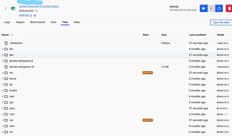The height and width of the screenshot is (136, 232).
Task: Click the grayed-out start play button
Action: [x=211, y=8]
